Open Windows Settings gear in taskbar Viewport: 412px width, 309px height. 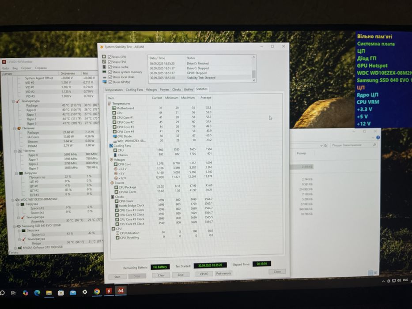click(85, 292)
